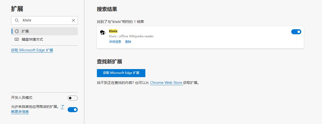Click the blue 获取 Microsoft Edge 扩展 button

pos(121,73)
